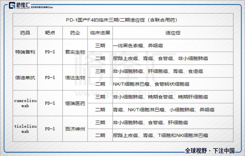This screenshot has width=245, height=156.
Task: Click 三期 beside 非小细胞肺癌、晚期食管癌、晚期肝细胞癌
Action: pyautogui.click(x=100, y=97)
